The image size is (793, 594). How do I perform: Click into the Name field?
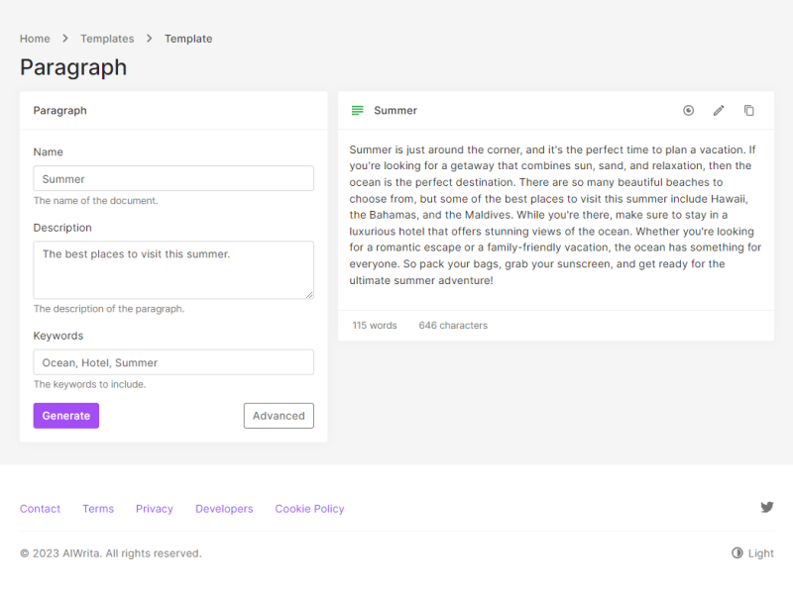click(173, 178)
